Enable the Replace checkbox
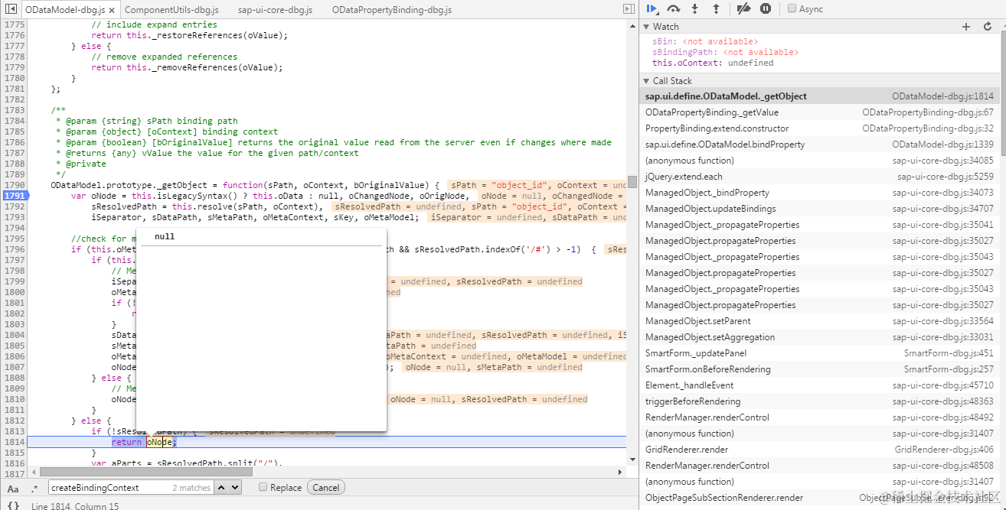 click(263, 487)
